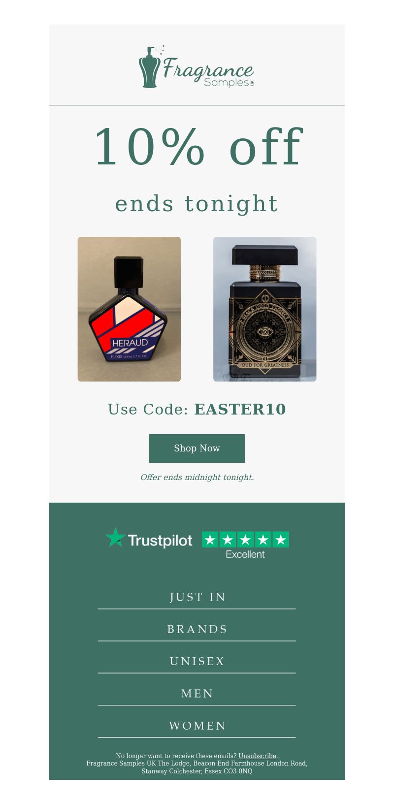Click the second Trustpilot rating star

point(228,540)
